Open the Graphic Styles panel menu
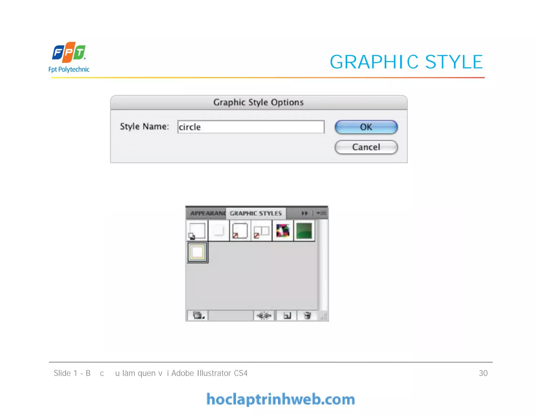Screen dimensions: 537x415 pyautogui.click(x=321, y=213)
